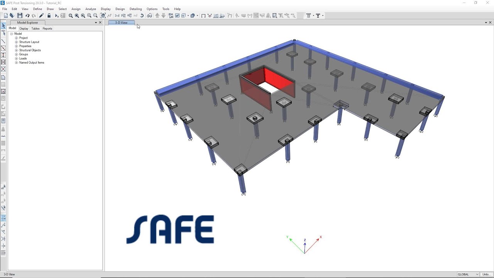The width and height of the screenshot is (494, 278).
Task: Click the Zoom Out One Step icon
Action: coord(95,15)
